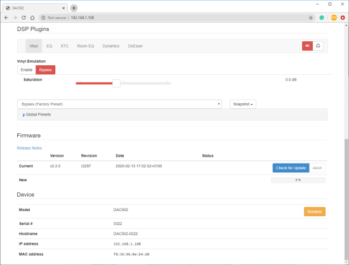The image size is (349, 265).
Task: Open the Snapshot dropdown
Action: coord(243,104)
